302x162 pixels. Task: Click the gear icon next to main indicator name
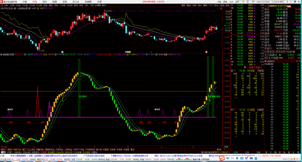coord(15,8)
